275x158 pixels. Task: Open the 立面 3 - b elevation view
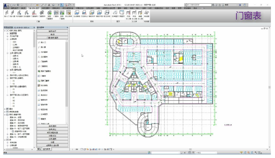point(17,67)
